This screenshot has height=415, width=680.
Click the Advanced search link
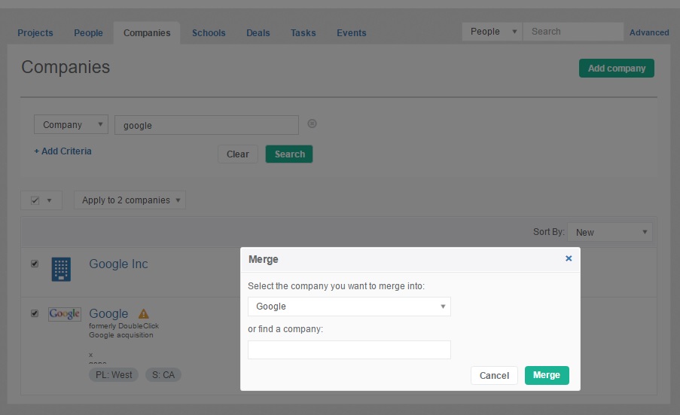649,32
